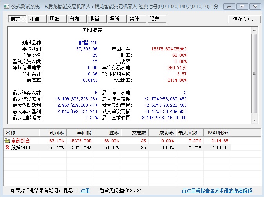Open the 收益 tab
The height and width of the screenshot is (197, 264).
pyautogui.click(x=97, y=19)
